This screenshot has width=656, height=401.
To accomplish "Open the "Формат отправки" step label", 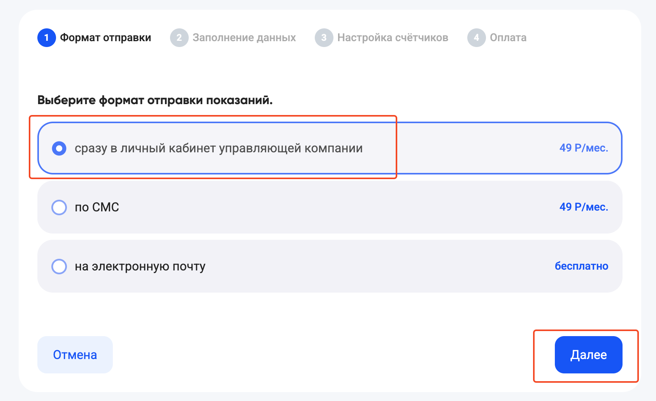I will tap(105, 38).
